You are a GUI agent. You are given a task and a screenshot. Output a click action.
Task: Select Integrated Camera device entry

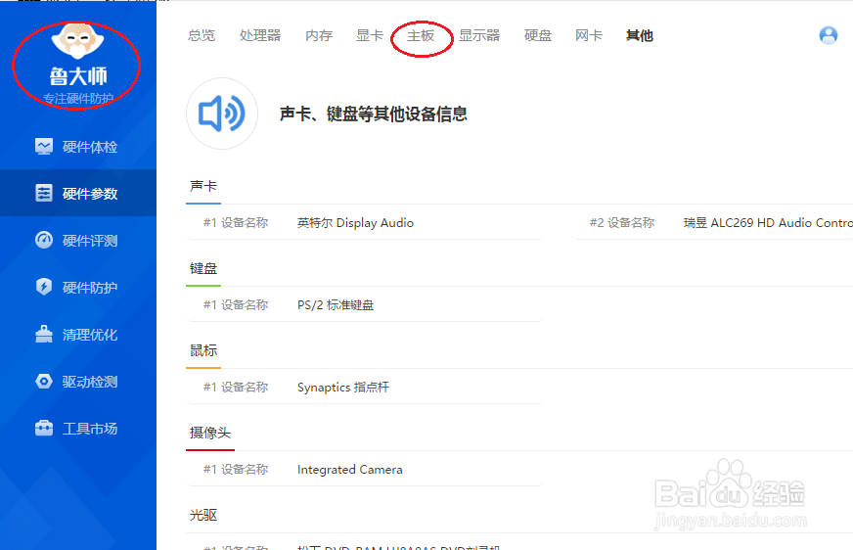[350, 469]
